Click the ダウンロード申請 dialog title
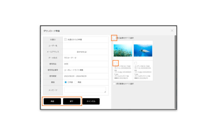 point(51,31)
